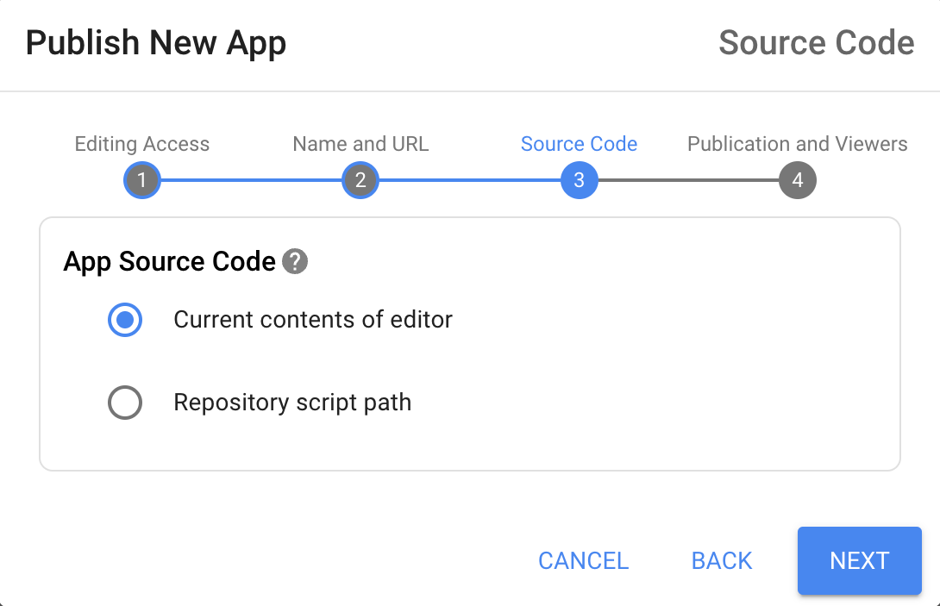Click CANCEL to dismiss publishing
Viewport: 940px width, 606px height.
[583, 560]
